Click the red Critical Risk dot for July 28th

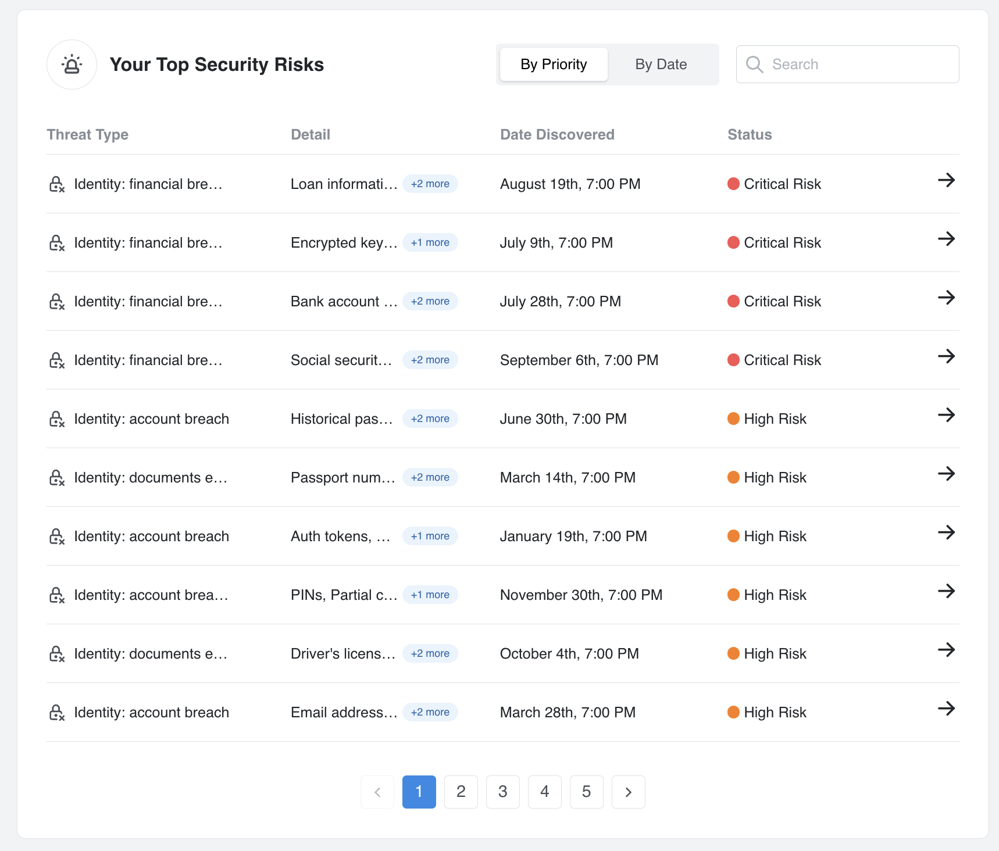click(733, 301)
